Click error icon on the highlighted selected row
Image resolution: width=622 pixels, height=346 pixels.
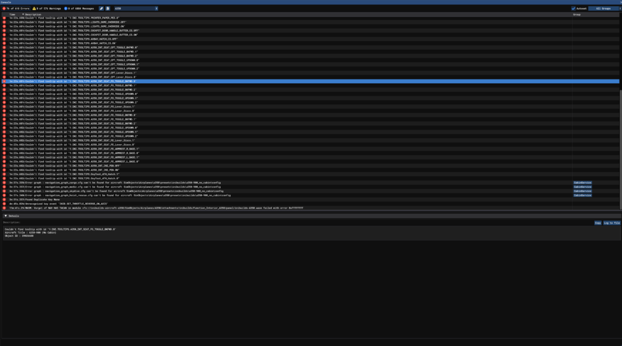pyautogui.click(x=4, y=81)
